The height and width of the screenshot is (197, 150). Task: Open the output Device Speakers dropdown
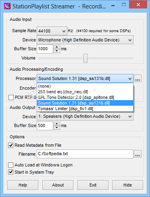(x=85, y=116)
